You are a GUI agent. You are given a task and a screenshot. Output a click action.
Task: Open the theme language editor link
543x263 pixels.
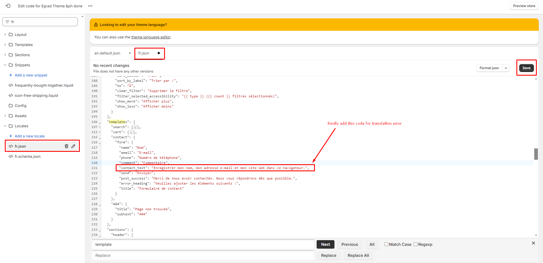pyautogui.click(x=151, y=37)
